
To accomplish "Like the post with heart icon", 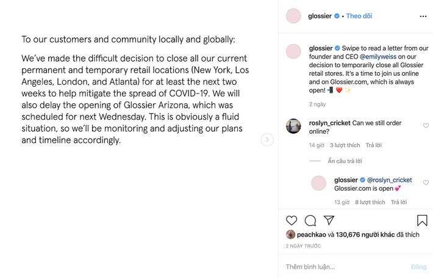I will click(292, 221).
